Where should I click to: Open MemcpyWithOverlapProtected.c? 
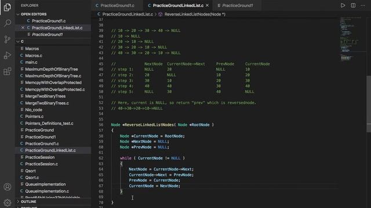pyautogui.click(x=55, y=90)
